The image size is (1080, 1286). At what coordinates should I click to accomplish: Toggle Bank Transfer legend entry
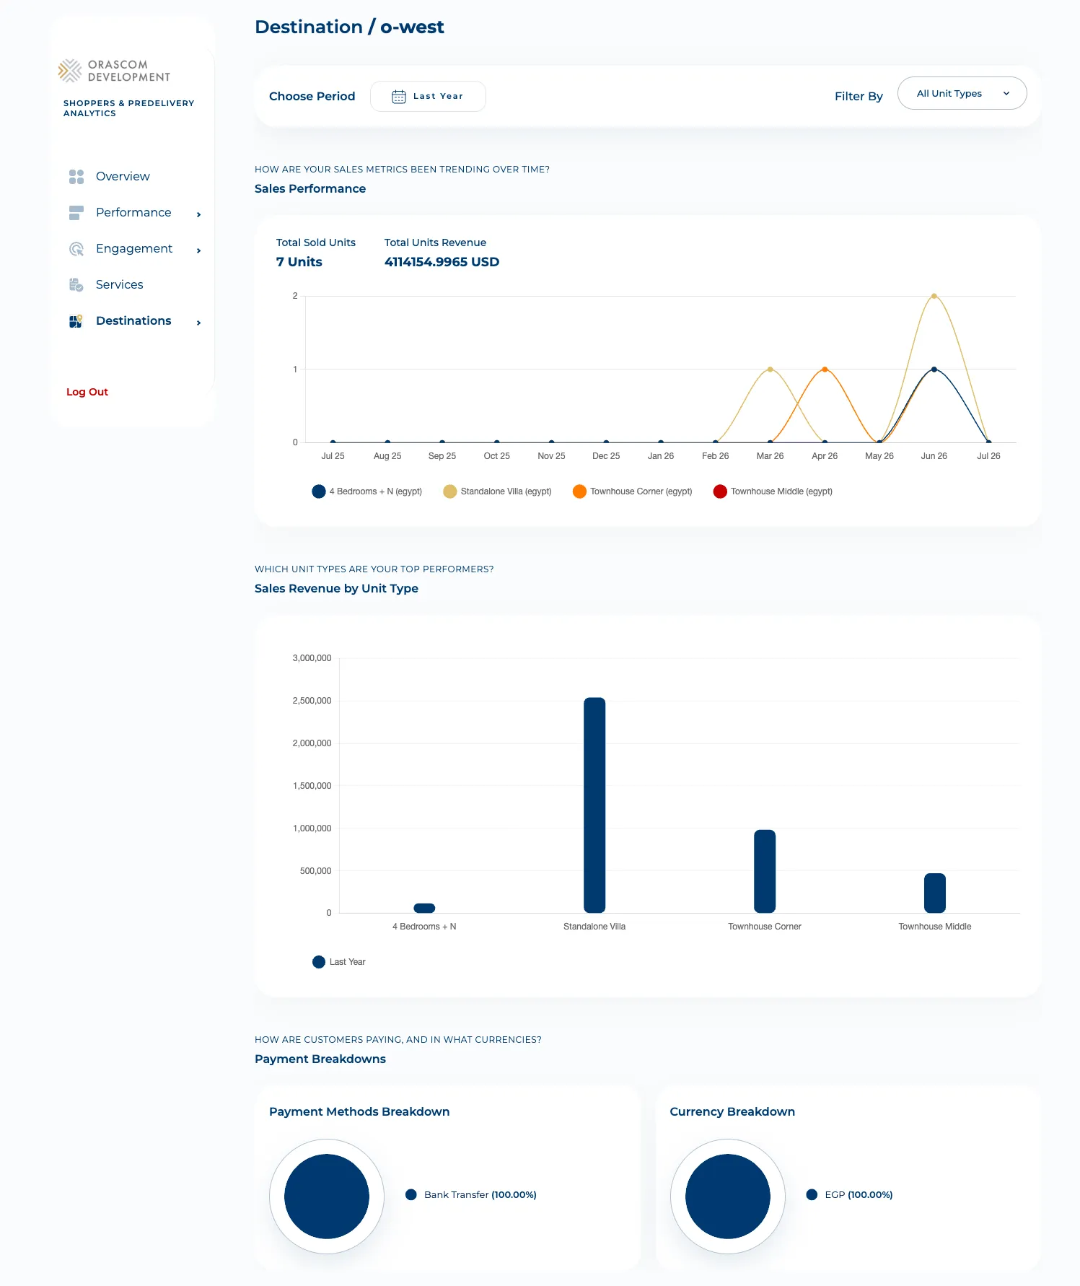point(471,1195)
